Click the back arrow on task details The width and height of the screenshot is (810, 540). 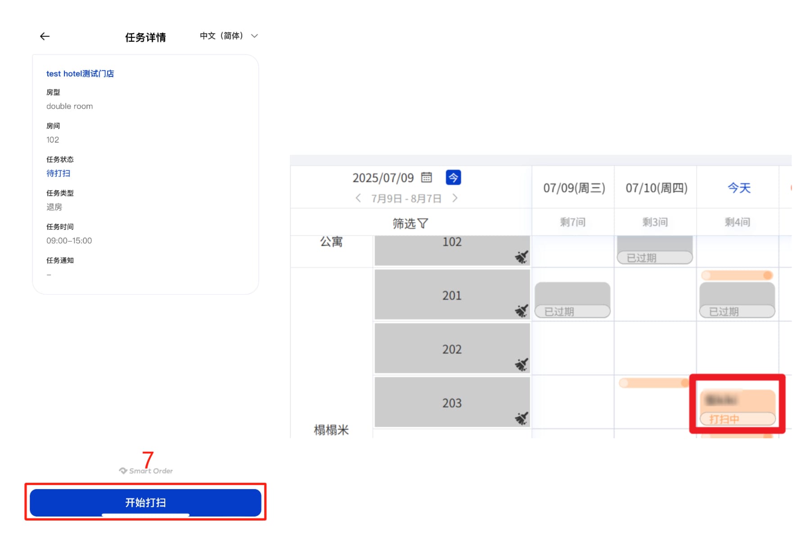pyautogui.click(x=45, y=36)
